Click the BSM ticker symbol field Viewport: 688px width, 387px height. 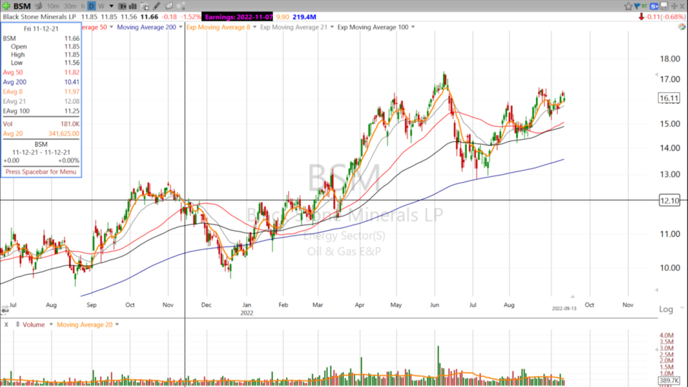click(x=22, y=6)
